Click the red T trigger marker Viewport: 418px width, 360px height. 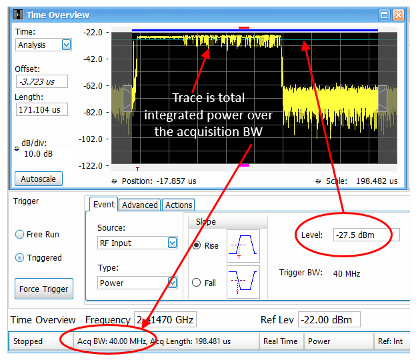[137, 169]
